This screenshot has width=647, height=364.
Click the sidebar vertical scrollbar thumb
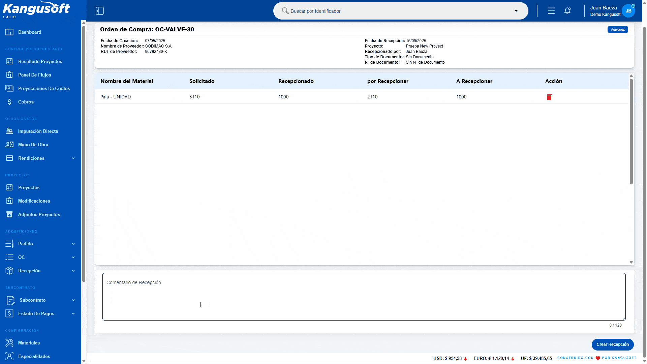tap(84, 153)
